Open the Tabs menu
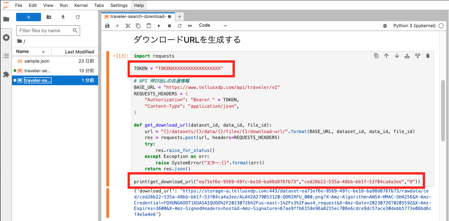The height and width of the screenshot is (221, 449). tap(99, 5)
